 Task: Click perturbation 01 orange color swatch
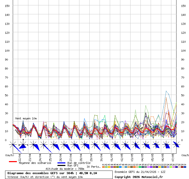103,167
